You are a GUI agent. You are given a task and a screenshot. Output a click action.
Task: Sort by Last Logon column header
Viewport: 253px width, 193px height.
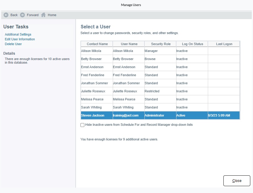coord(224,44)
